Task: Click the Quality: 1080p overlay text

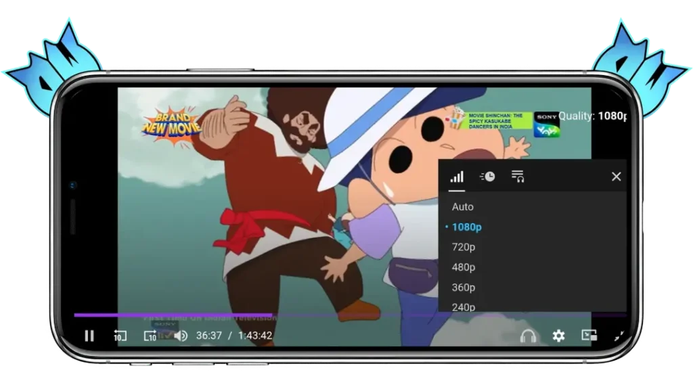Action: click(592, 116)
